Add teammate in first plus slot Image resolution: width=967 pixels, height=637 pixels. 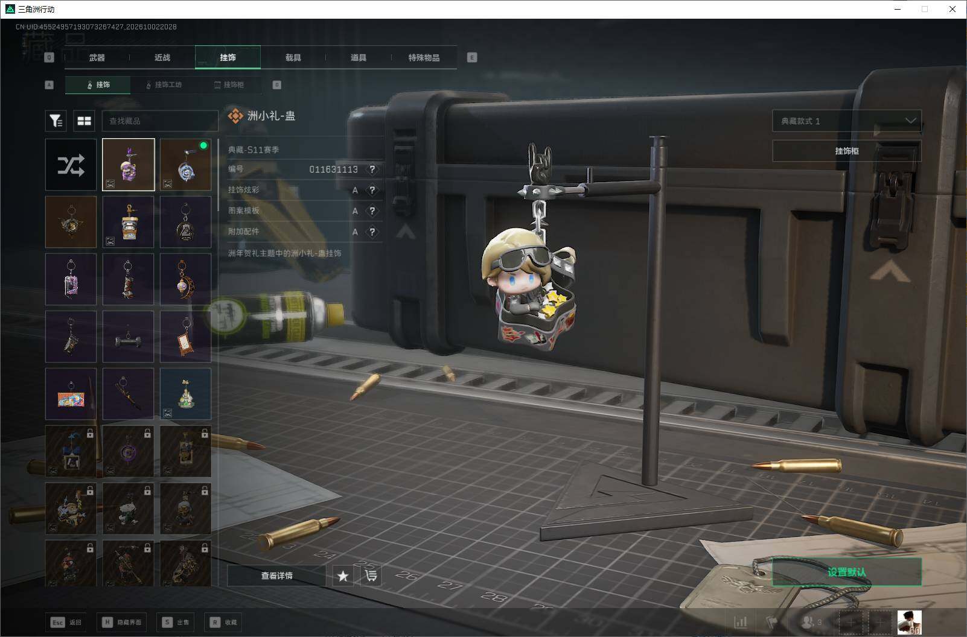tap(851, 622)
